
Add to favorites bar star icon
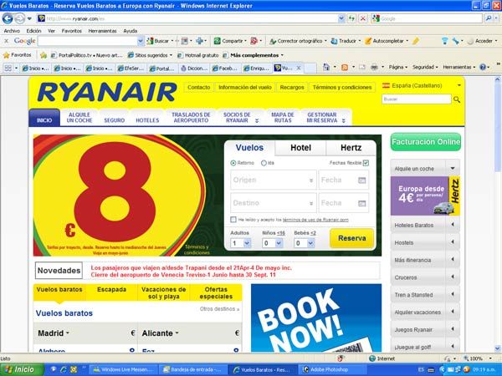tap(44, 55)
